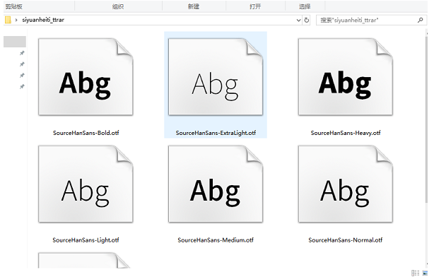This screenshot has height=277, width=434.
Task: Click the SourceHanSans-Medium.otf file name
Action: [x=216, y=240]
